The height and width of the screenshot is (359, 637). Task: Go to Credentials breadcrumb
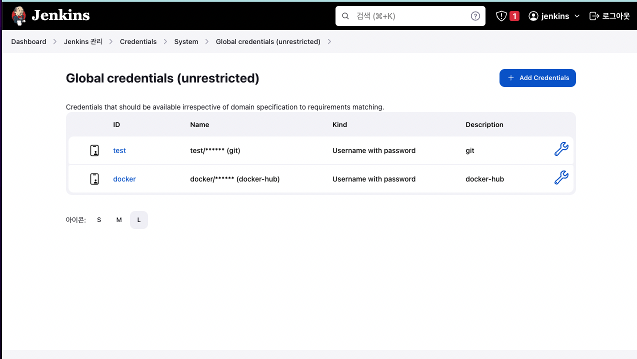point(138,41)
